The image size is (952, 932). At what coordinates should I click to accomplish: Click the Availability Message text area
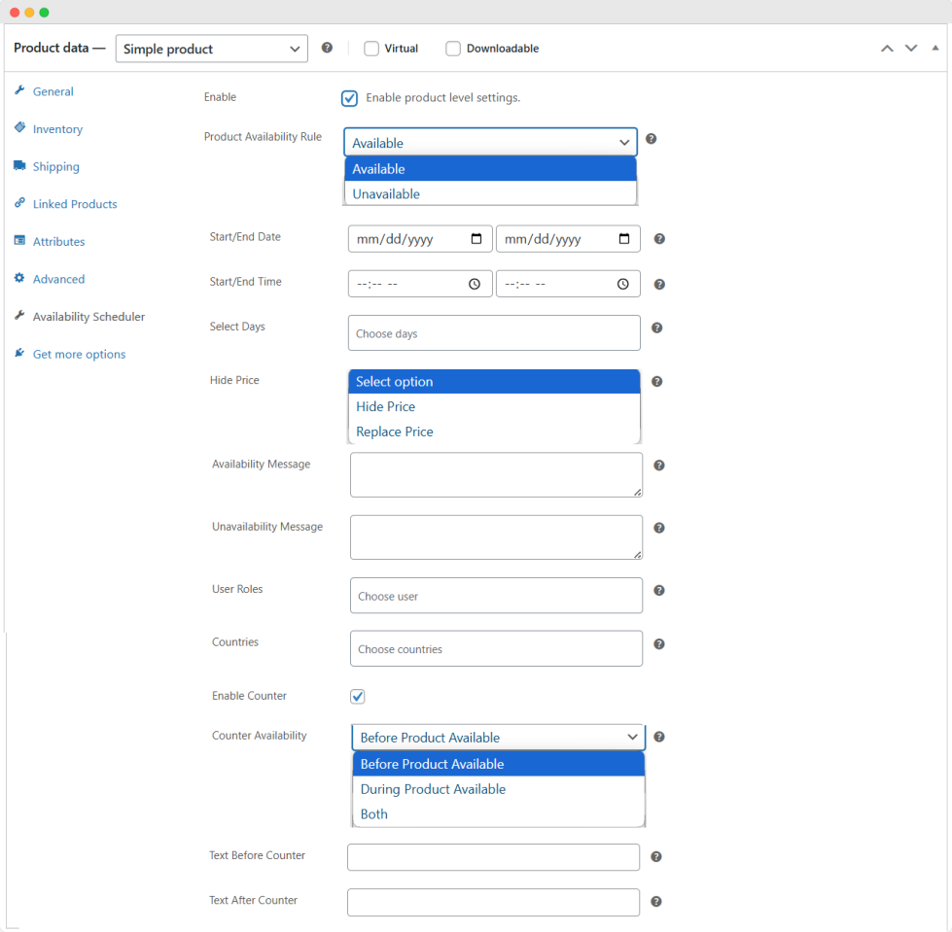tap(496, 475)
